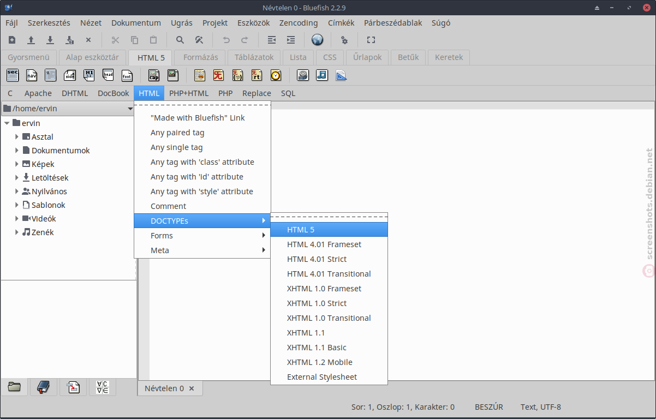Click the indent toolbar icon

tap(291, 40)
